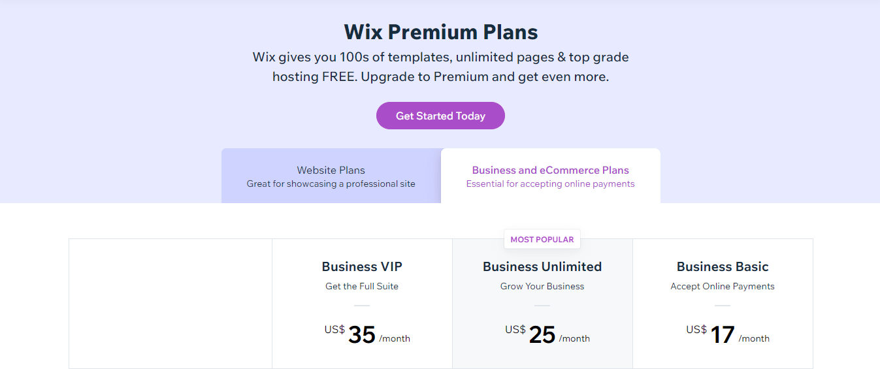
Task: Click the 'Accept Online Payments' subtitle
Action: click(723, 286)
